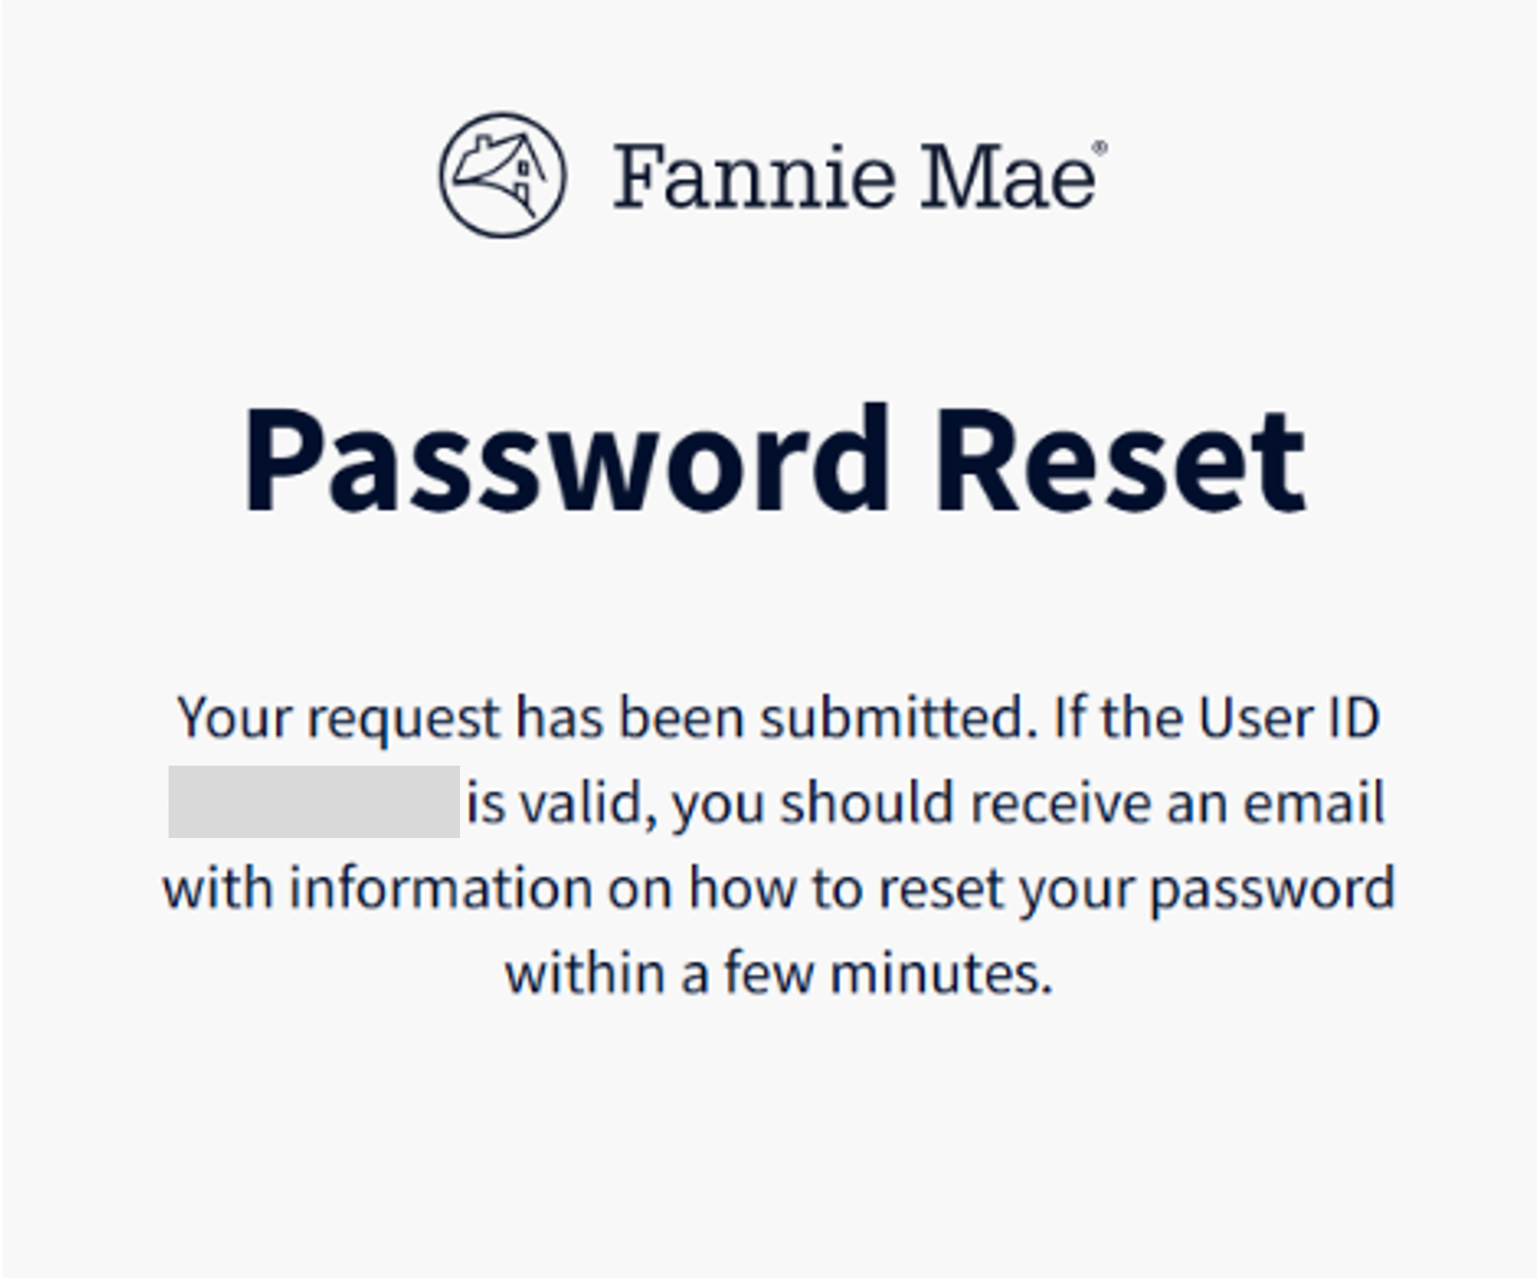Click "Your request has been submitted" sentence
This screenshot has height=1278, width=1537.
[606, 717]
